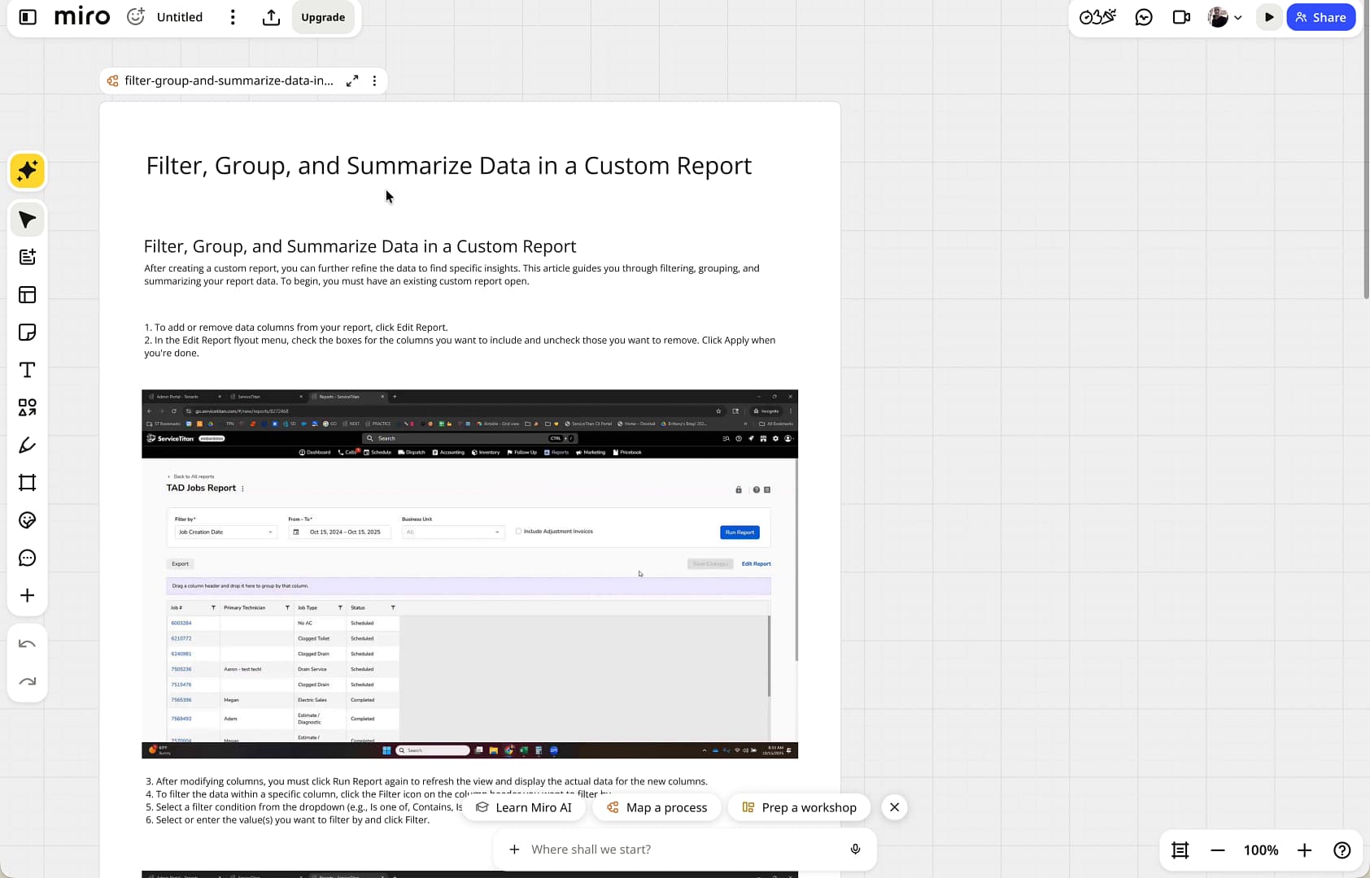
Task: Click the plus attach button in prompt
Action: pos(514,850)
